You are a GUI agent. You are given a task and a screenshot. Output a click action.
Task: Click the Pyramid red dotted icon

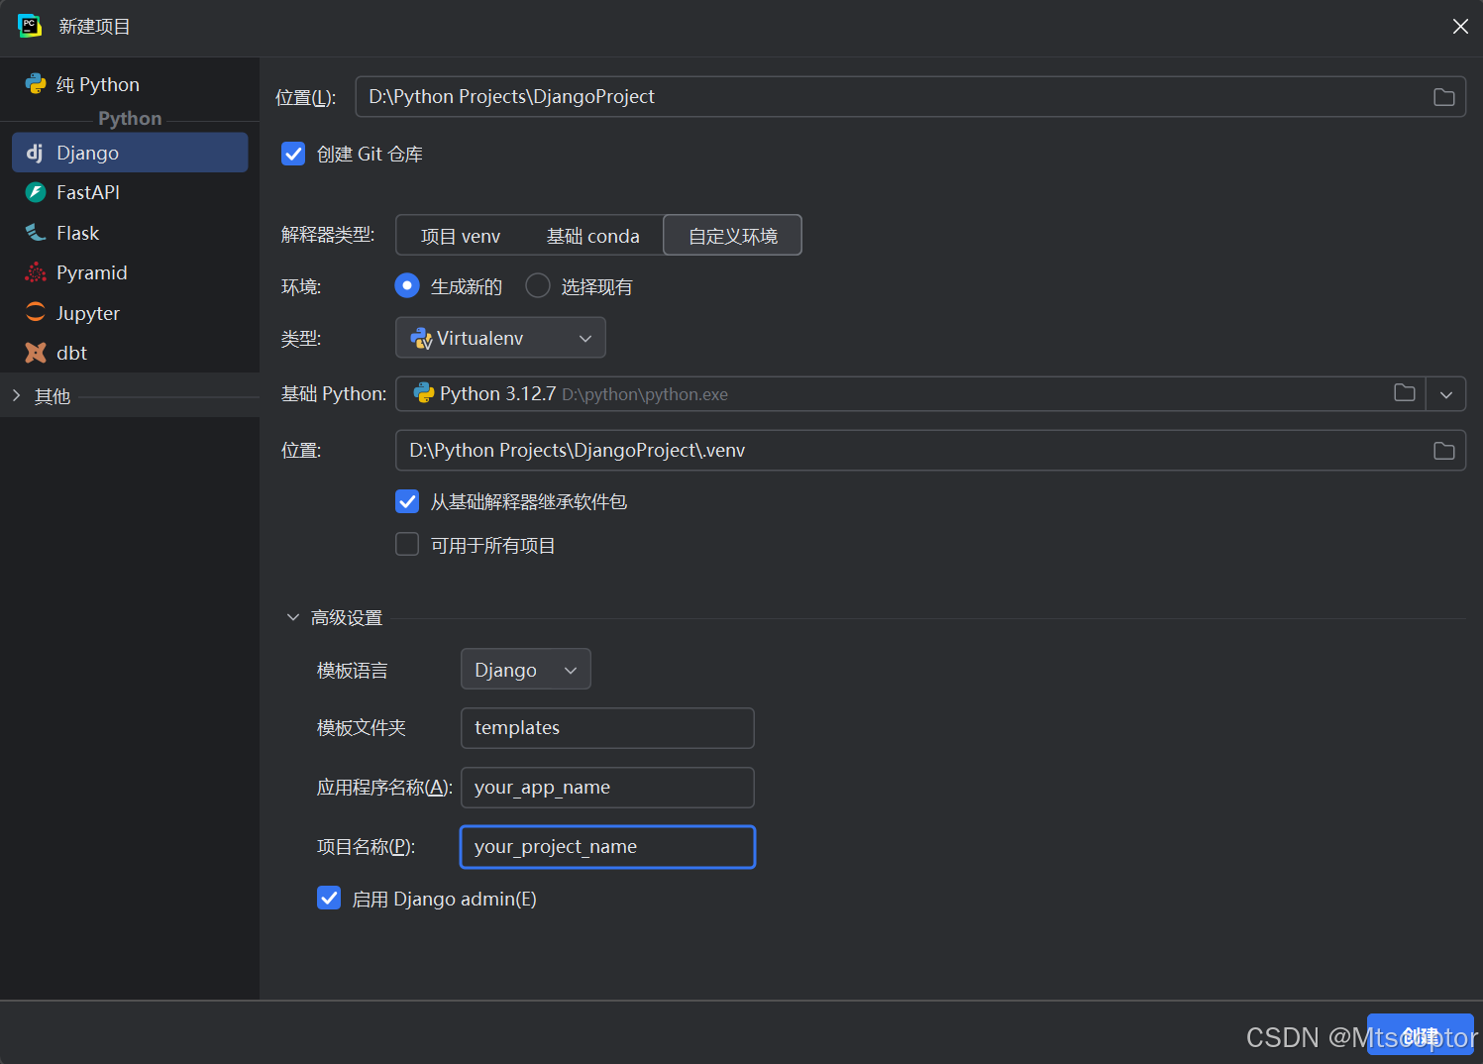click(36, 272)
